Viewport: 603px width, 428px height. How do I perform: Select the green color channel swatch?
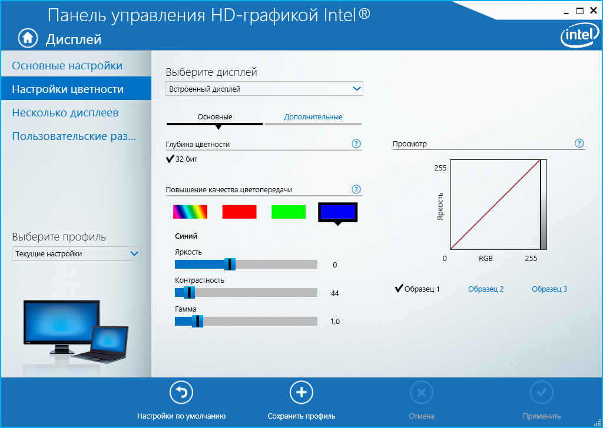tap(289, 212)
